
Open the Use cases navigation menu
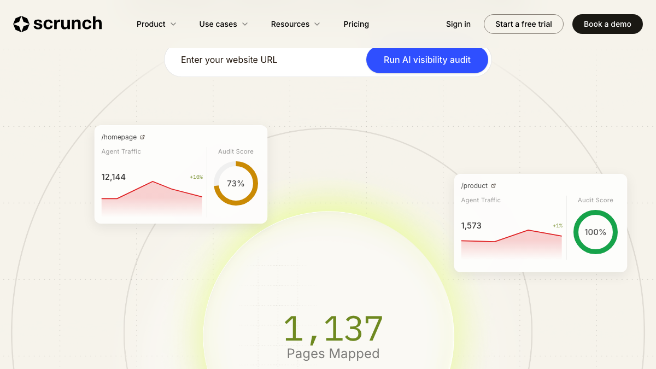coord(224,24)
